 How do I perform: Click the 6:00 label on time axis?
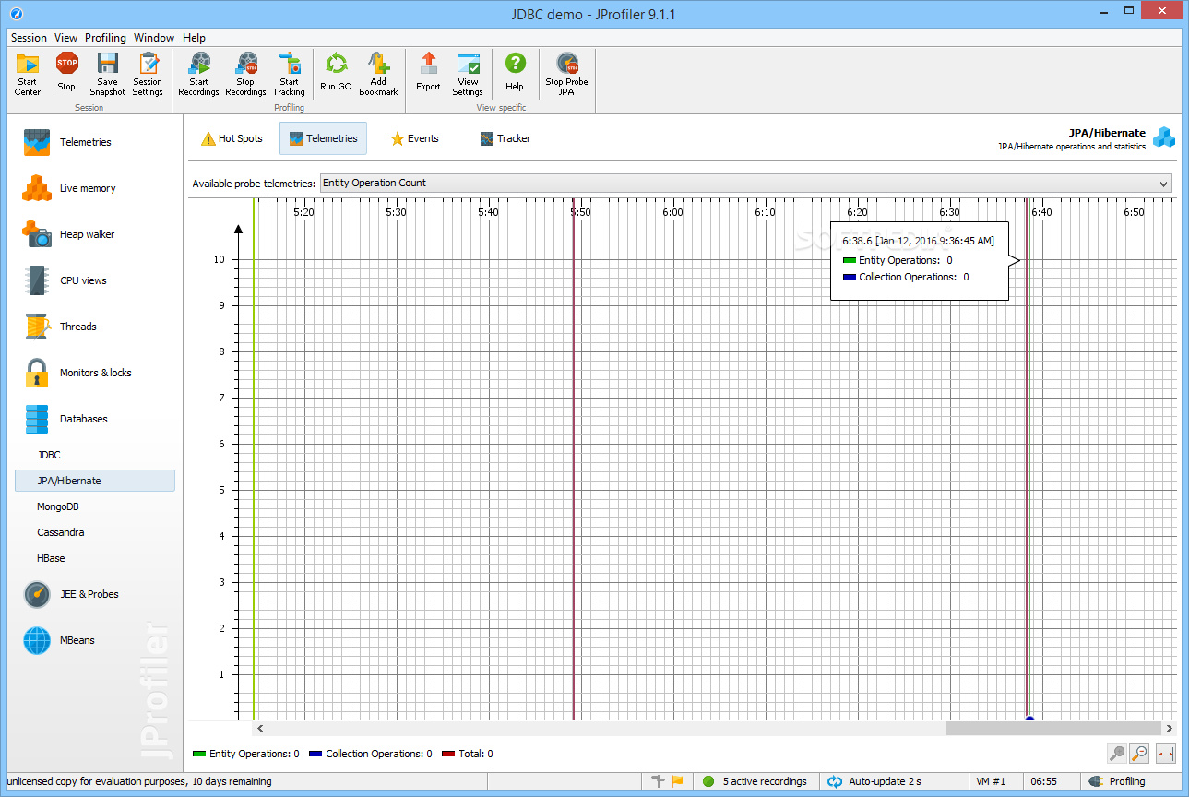click(x=672, y=212)
